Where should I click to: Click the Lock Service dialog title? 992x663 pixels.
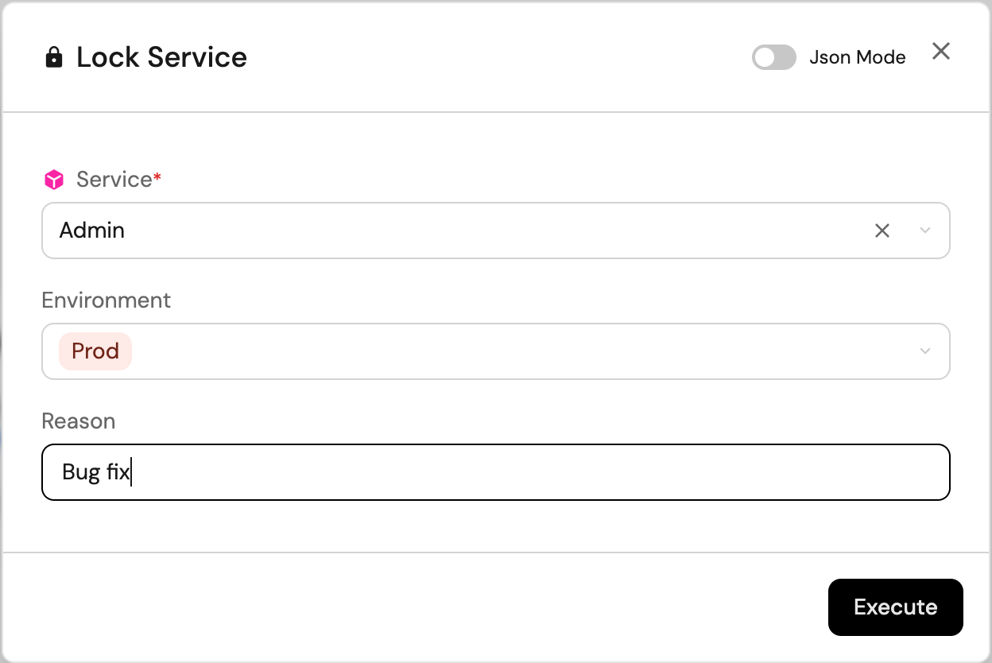pyautogui.click(x=161, y=57)
